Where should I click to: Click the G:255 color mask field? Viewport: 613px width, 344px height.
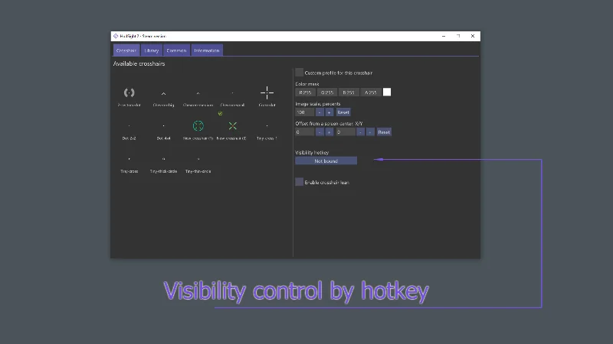click(327, 92)
